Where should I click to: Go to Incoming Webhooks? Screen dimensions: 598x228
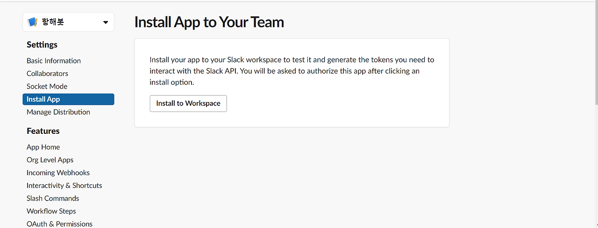coord(58,173)
